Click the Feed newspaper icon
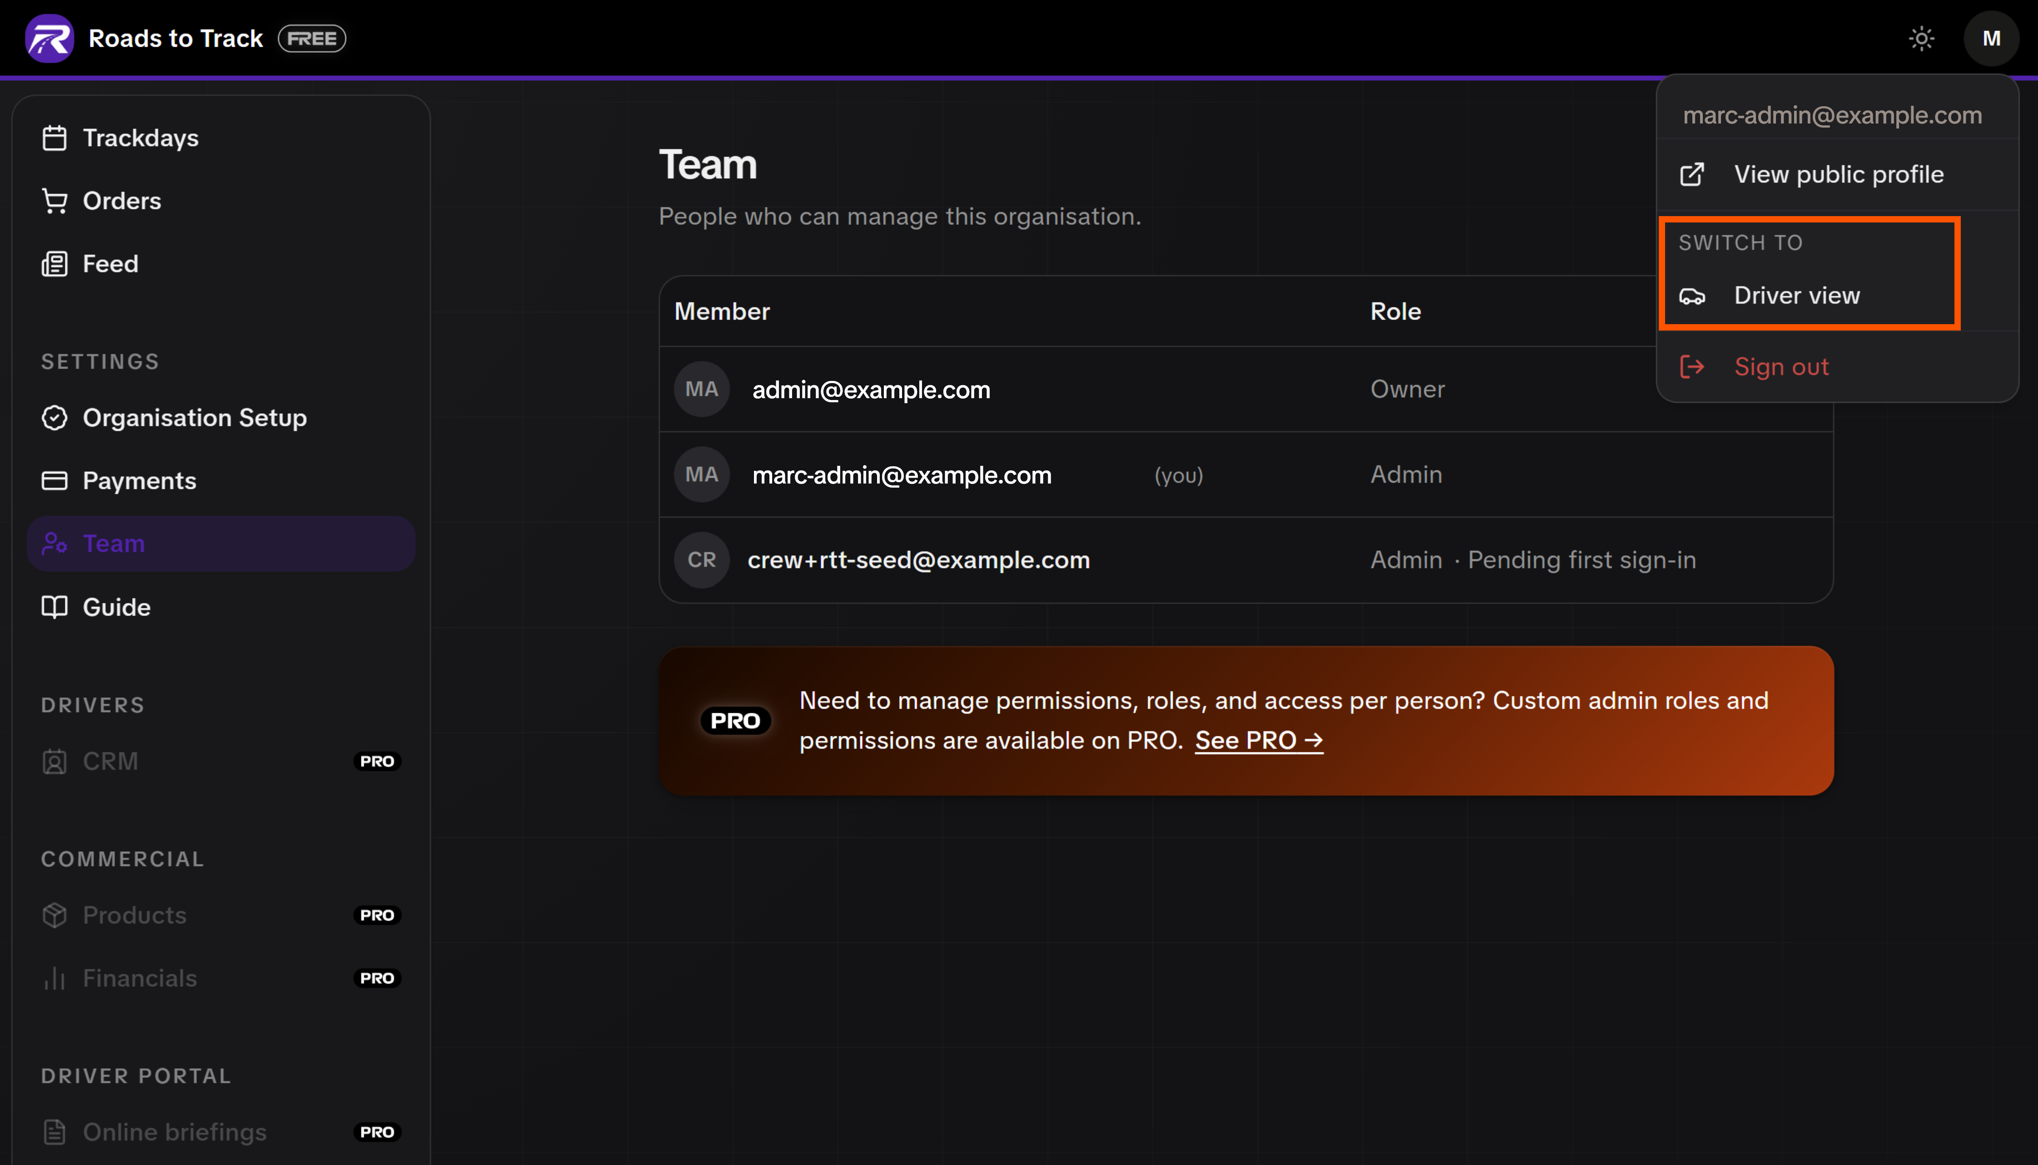Viewport: 2038px width, 1165px height. 54,264
